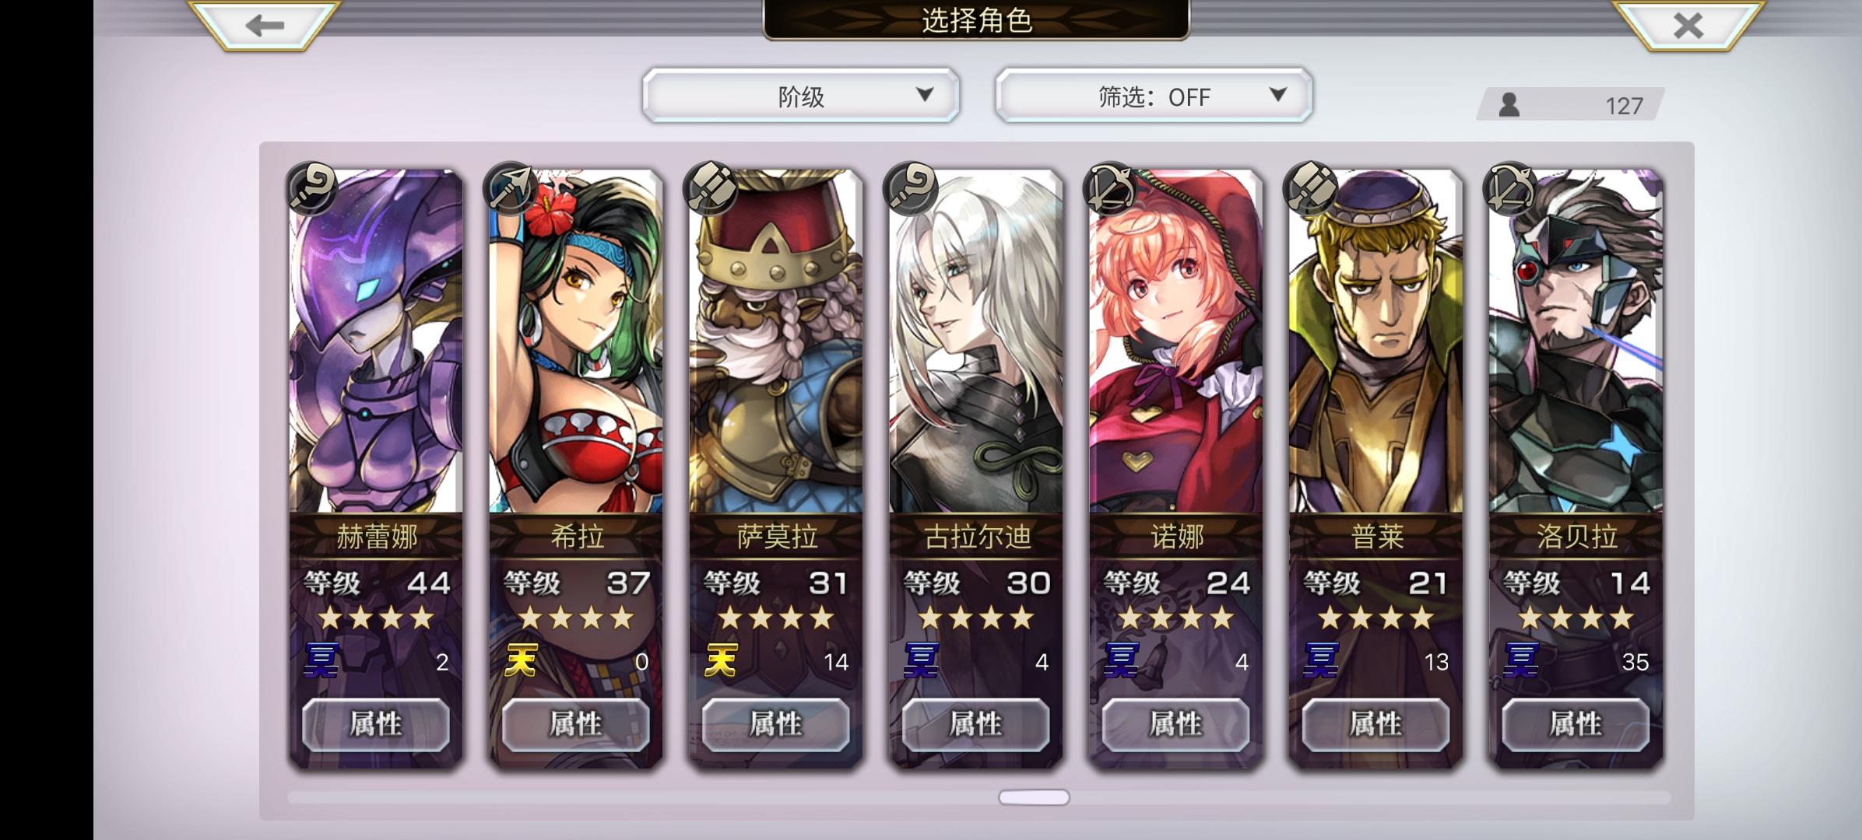This screenshot has width=1862, height=840.
Task: Click the horizontal scrollbar handle
Action: click(1034, 797)
